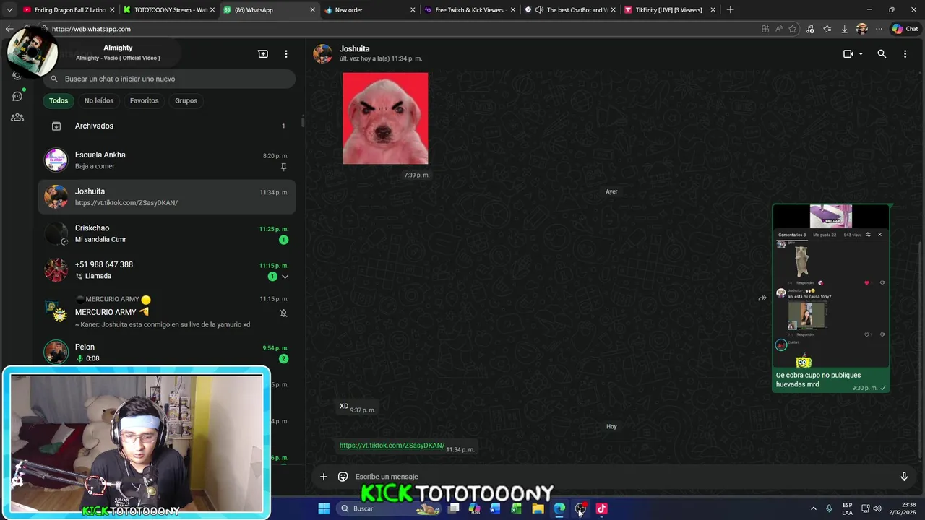Click the pin icon on Escuela Ankha
The image size is (925, 520).
coord(283,167)
